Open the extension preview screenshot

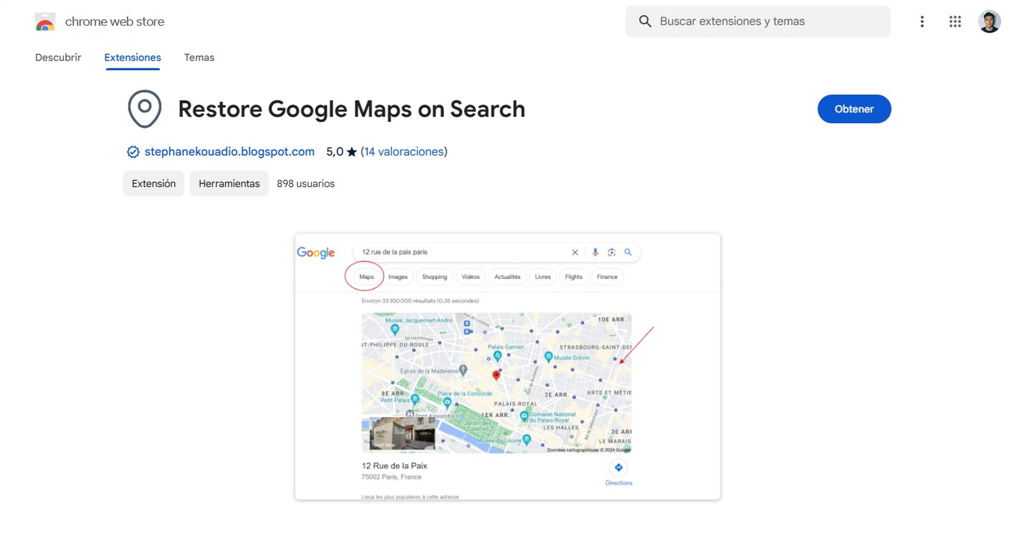(507, 367)
